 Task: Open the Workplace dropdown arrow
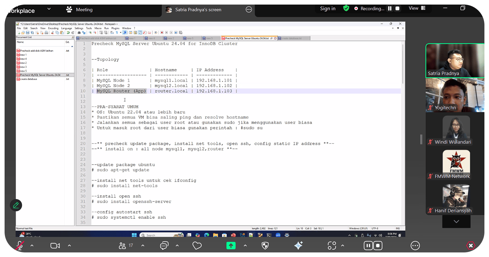click(x=49, y=9)
